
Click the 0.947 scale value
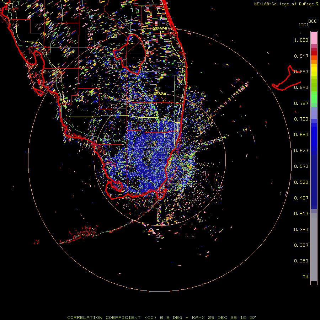coord(301,56)
